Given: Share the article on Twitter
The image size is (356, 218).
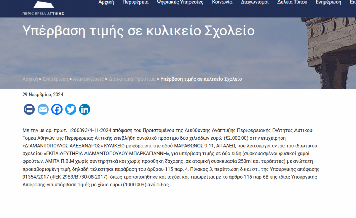Looking at the screenshot, I should [x=71, y=109].
